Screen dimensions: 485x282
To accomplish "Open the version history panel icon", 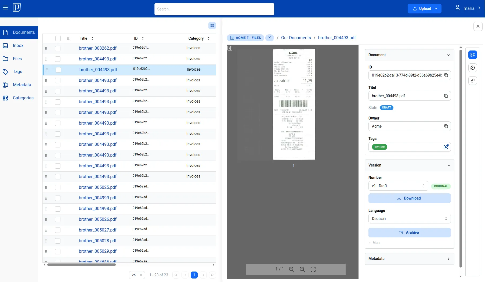I will [x=473, y=68].
